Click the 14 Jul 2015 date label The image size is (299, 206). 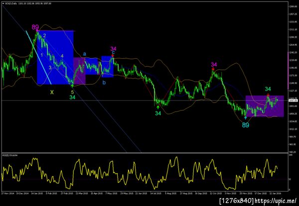[155, 193]
